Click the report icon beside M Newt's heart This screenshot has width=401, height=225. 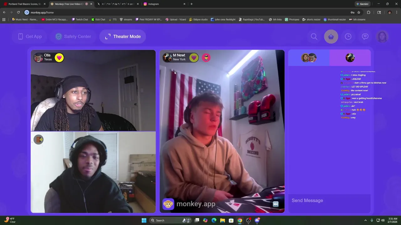pos(206,57)
